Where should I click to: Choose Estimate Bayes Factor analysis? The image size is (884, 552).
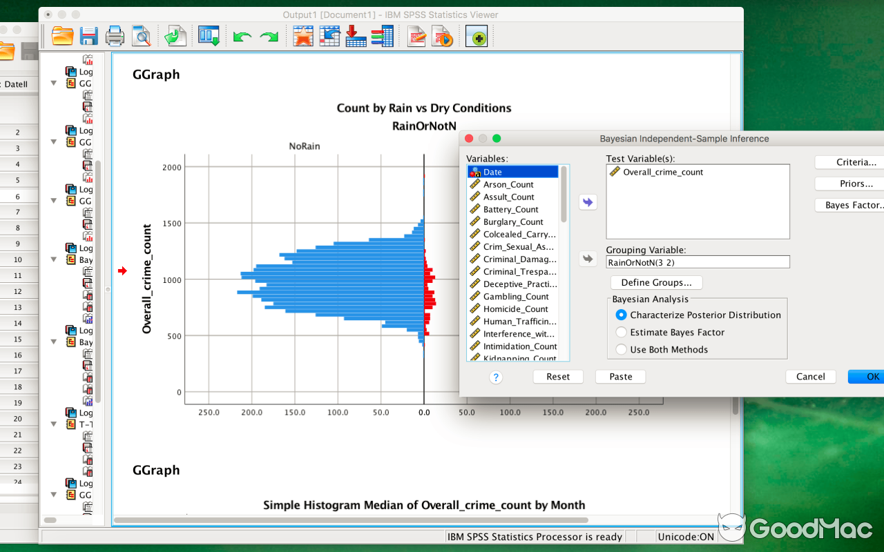[x=621, y=332]
